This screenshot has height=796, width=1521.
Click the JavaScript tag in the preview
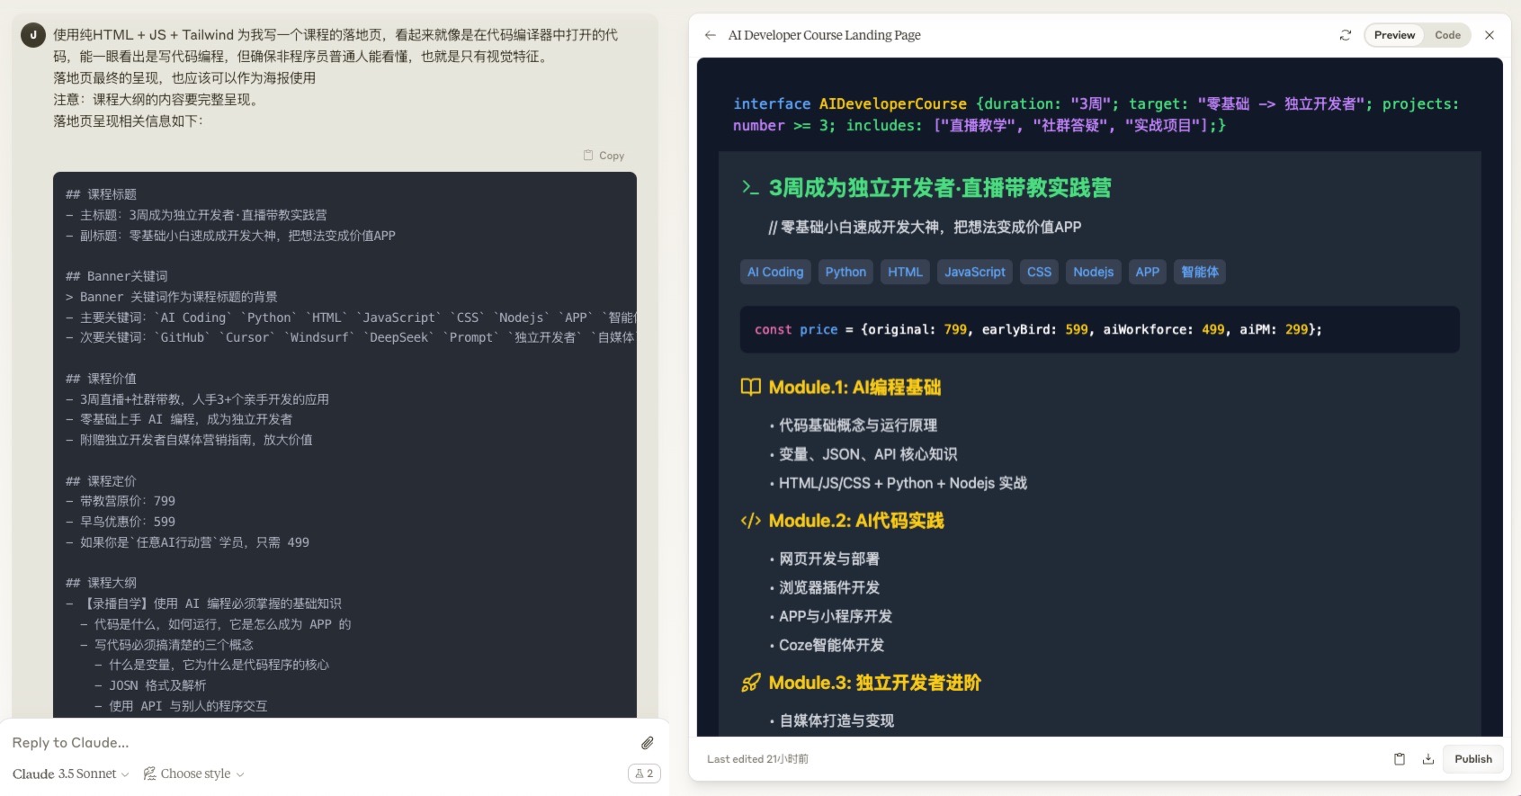click(x=974, y=272)
